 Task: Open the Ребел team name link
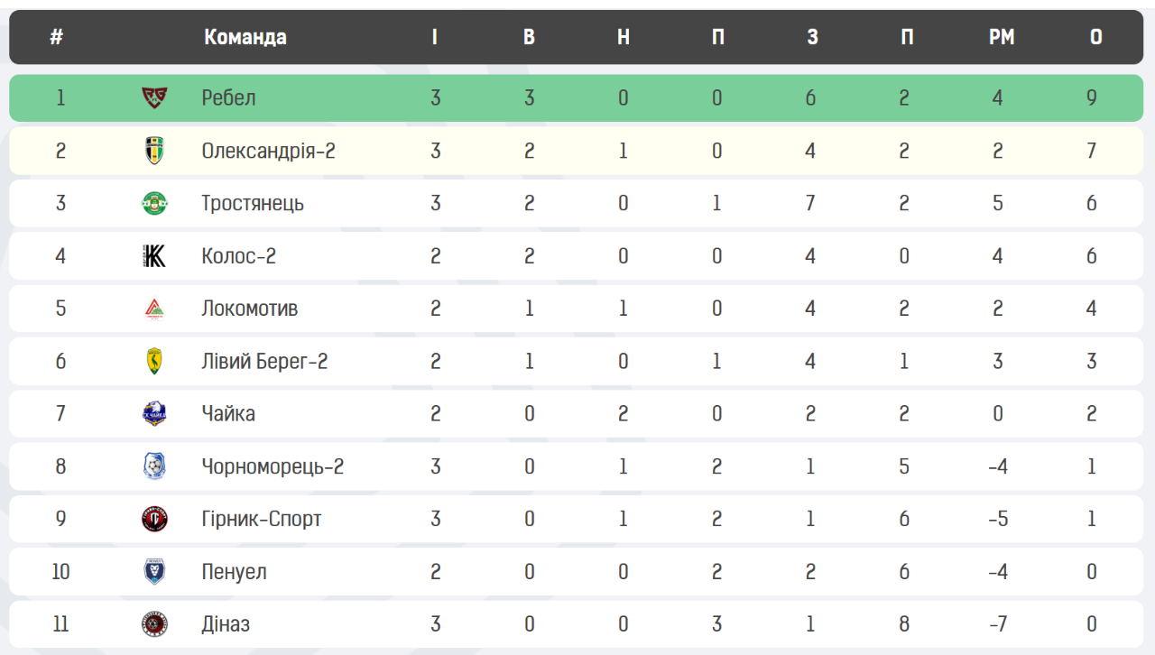[x=228, y=97]
